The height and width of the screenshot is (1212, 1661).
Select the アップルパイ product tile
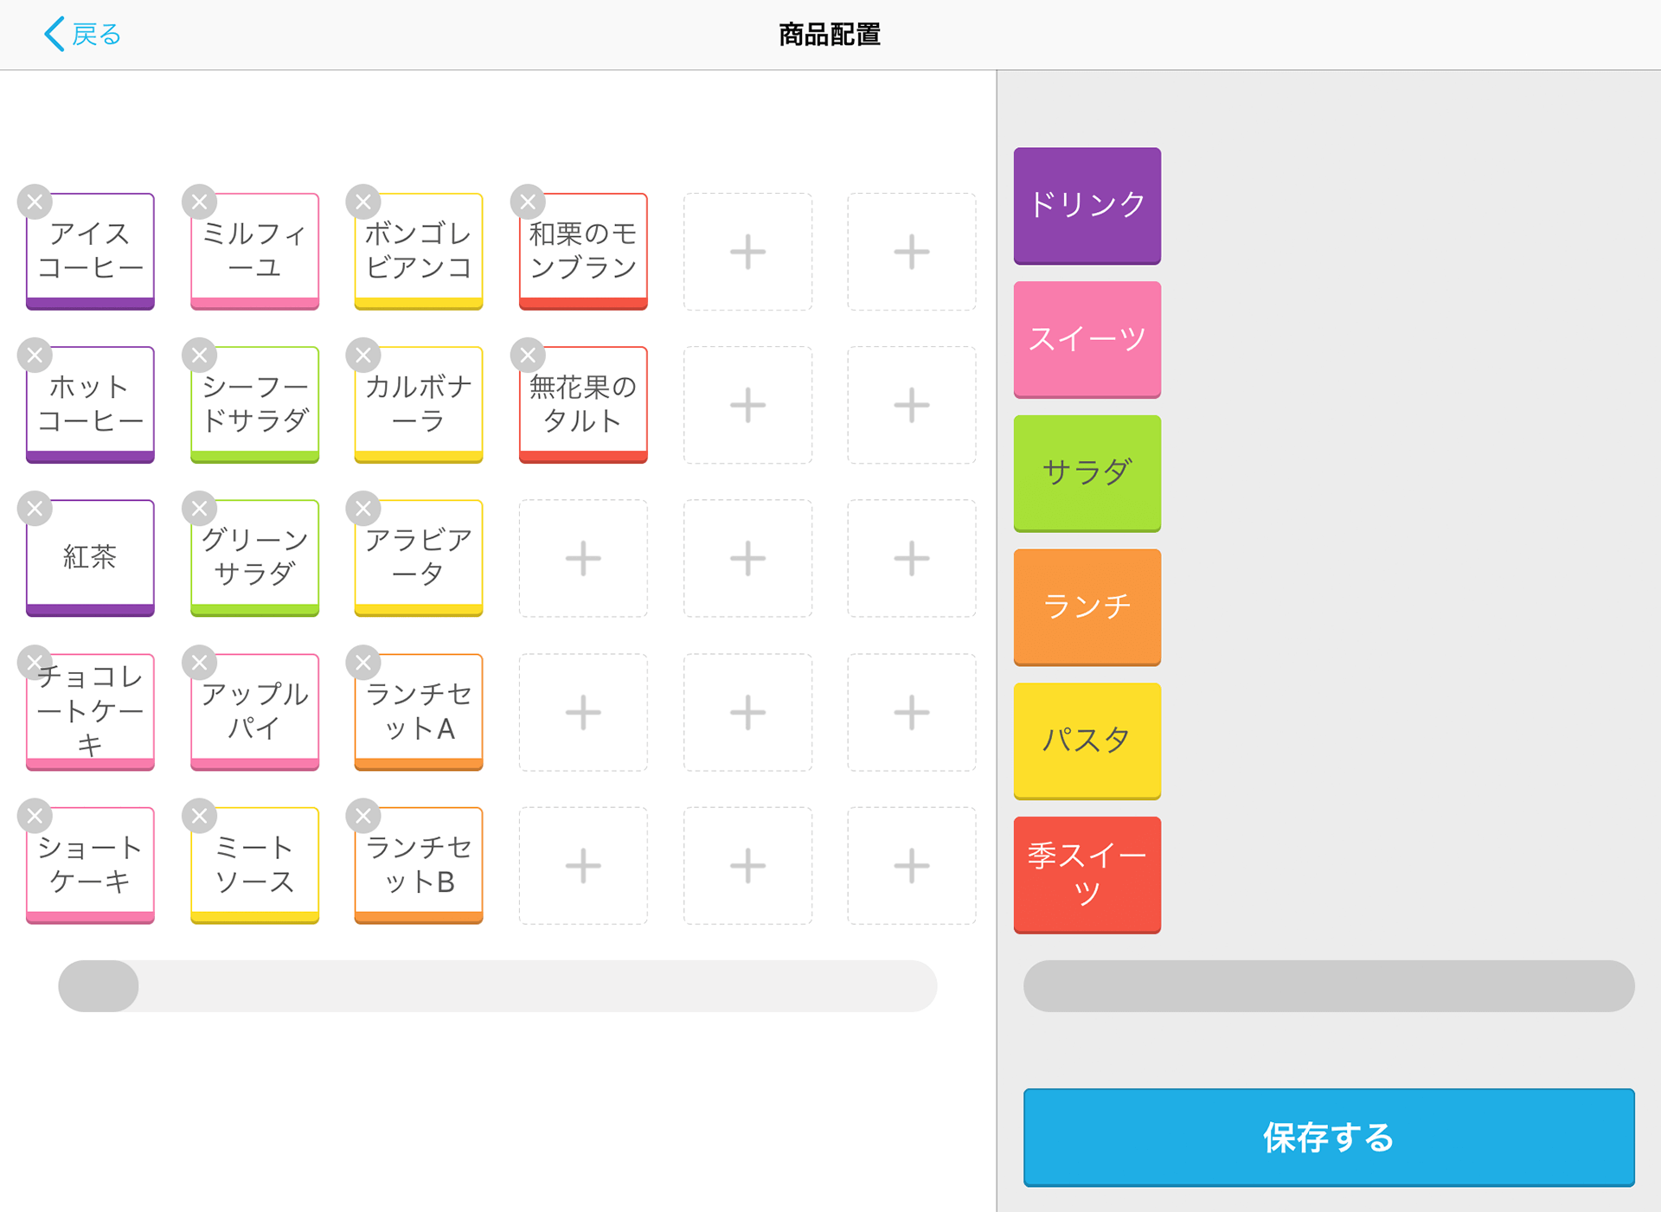click(255, 712)
